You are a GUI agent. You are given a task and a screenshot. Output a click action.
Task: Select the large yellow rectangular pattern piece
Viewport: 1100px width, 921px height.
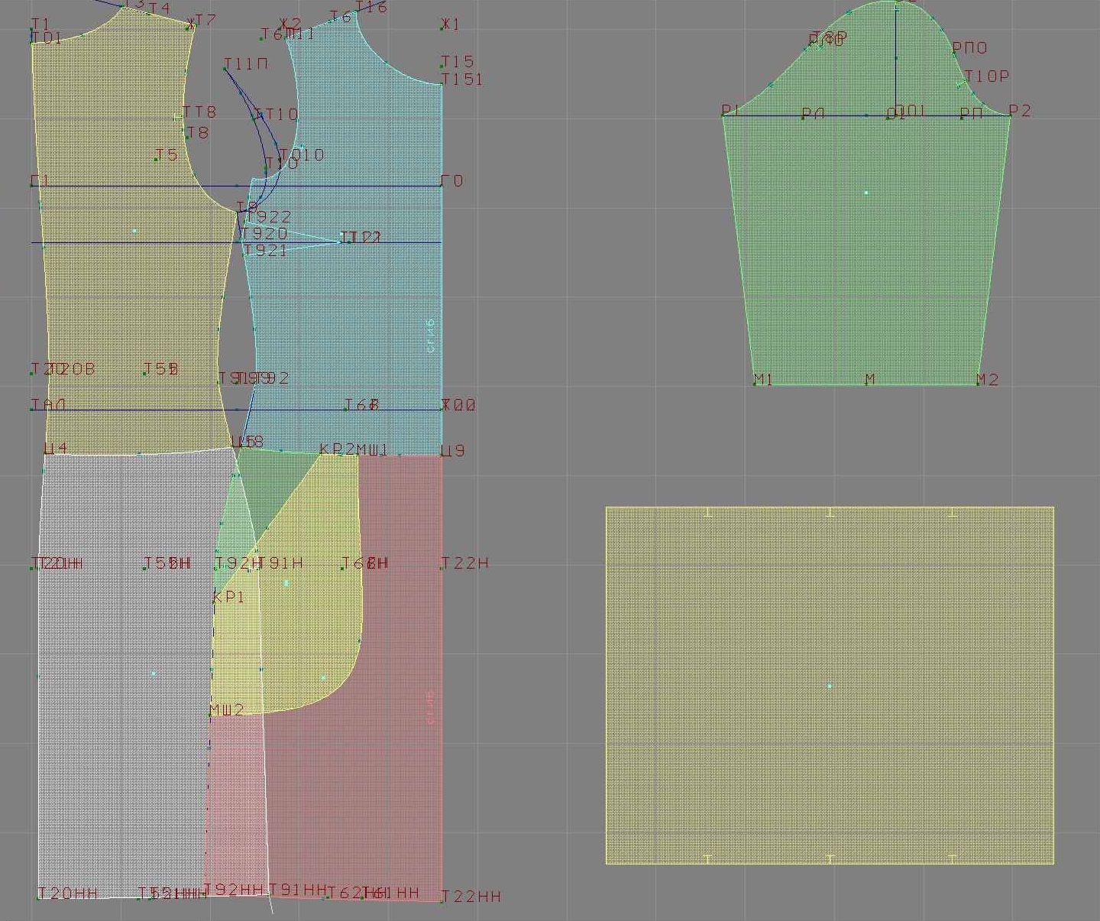point(830,686)
